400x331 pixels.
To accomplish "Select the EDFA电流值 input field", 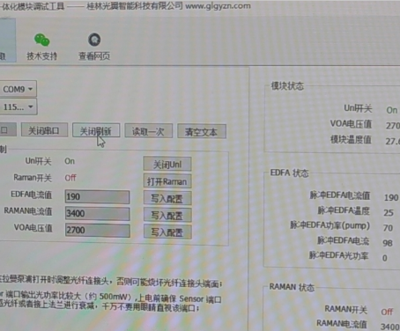I will (x=97, y=196).
